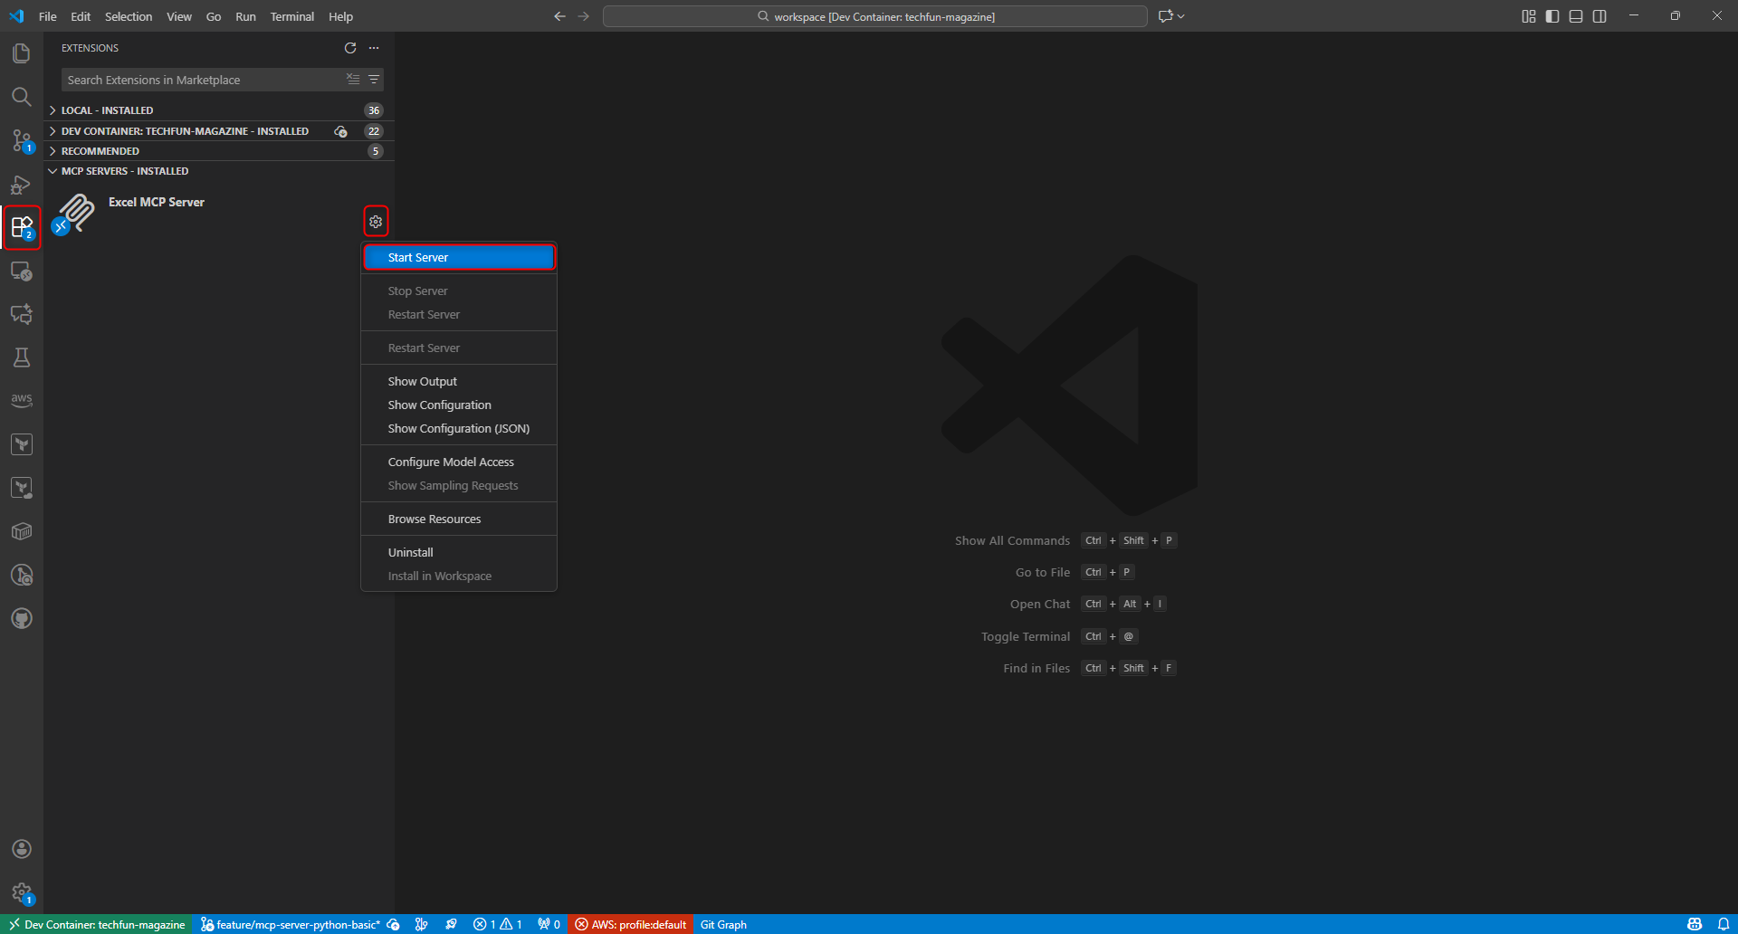Viewport: 1738px width, 934px height.
Task: Open the Explorer view in activity bar
Action: (x=22, y=53)
